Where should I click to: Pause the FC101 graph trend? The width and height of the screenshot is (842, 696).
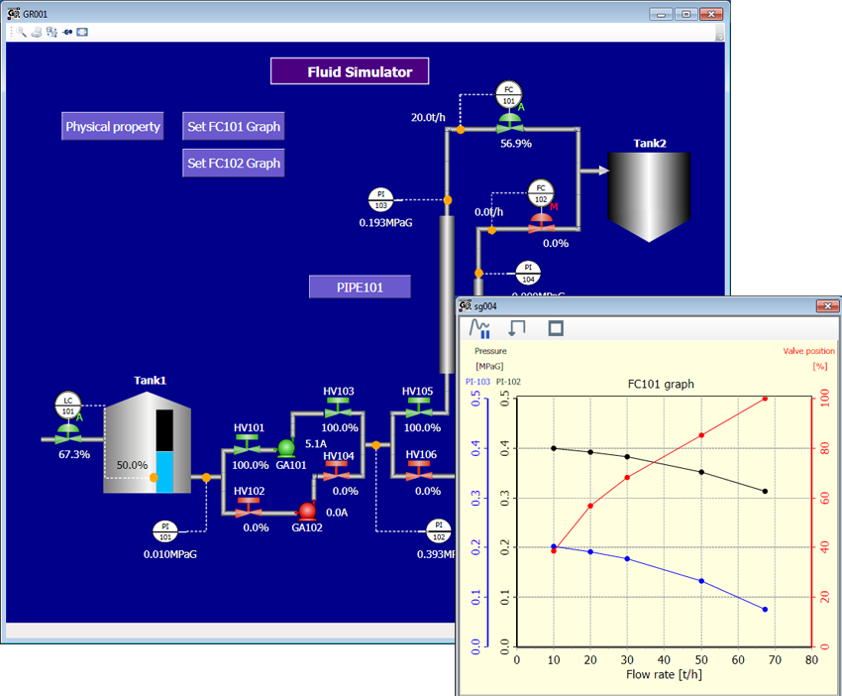point(480,328)
